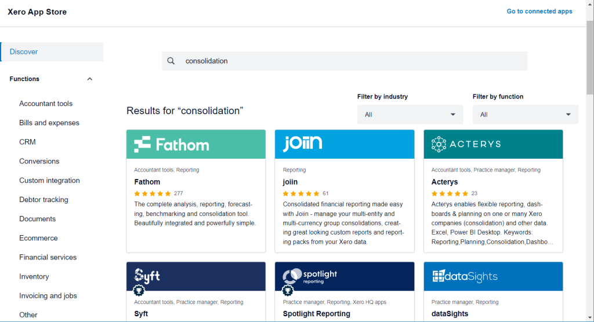Click the Fathom logo banner
This screenshot has height=322, width=594.
click(196, 144)
